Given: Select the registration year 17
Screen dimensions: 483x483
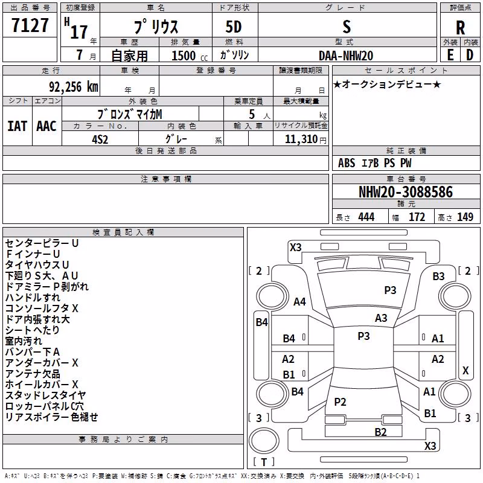Looking at the screenshot, I should (x=79, y=32).
